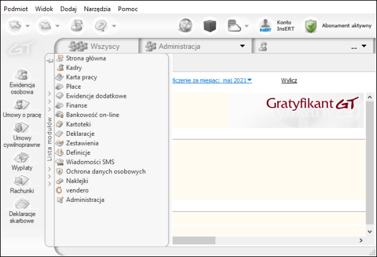Viewport: 377px width, 257px height.
Task: Toggle the pin on the module list
Action: 50,61
